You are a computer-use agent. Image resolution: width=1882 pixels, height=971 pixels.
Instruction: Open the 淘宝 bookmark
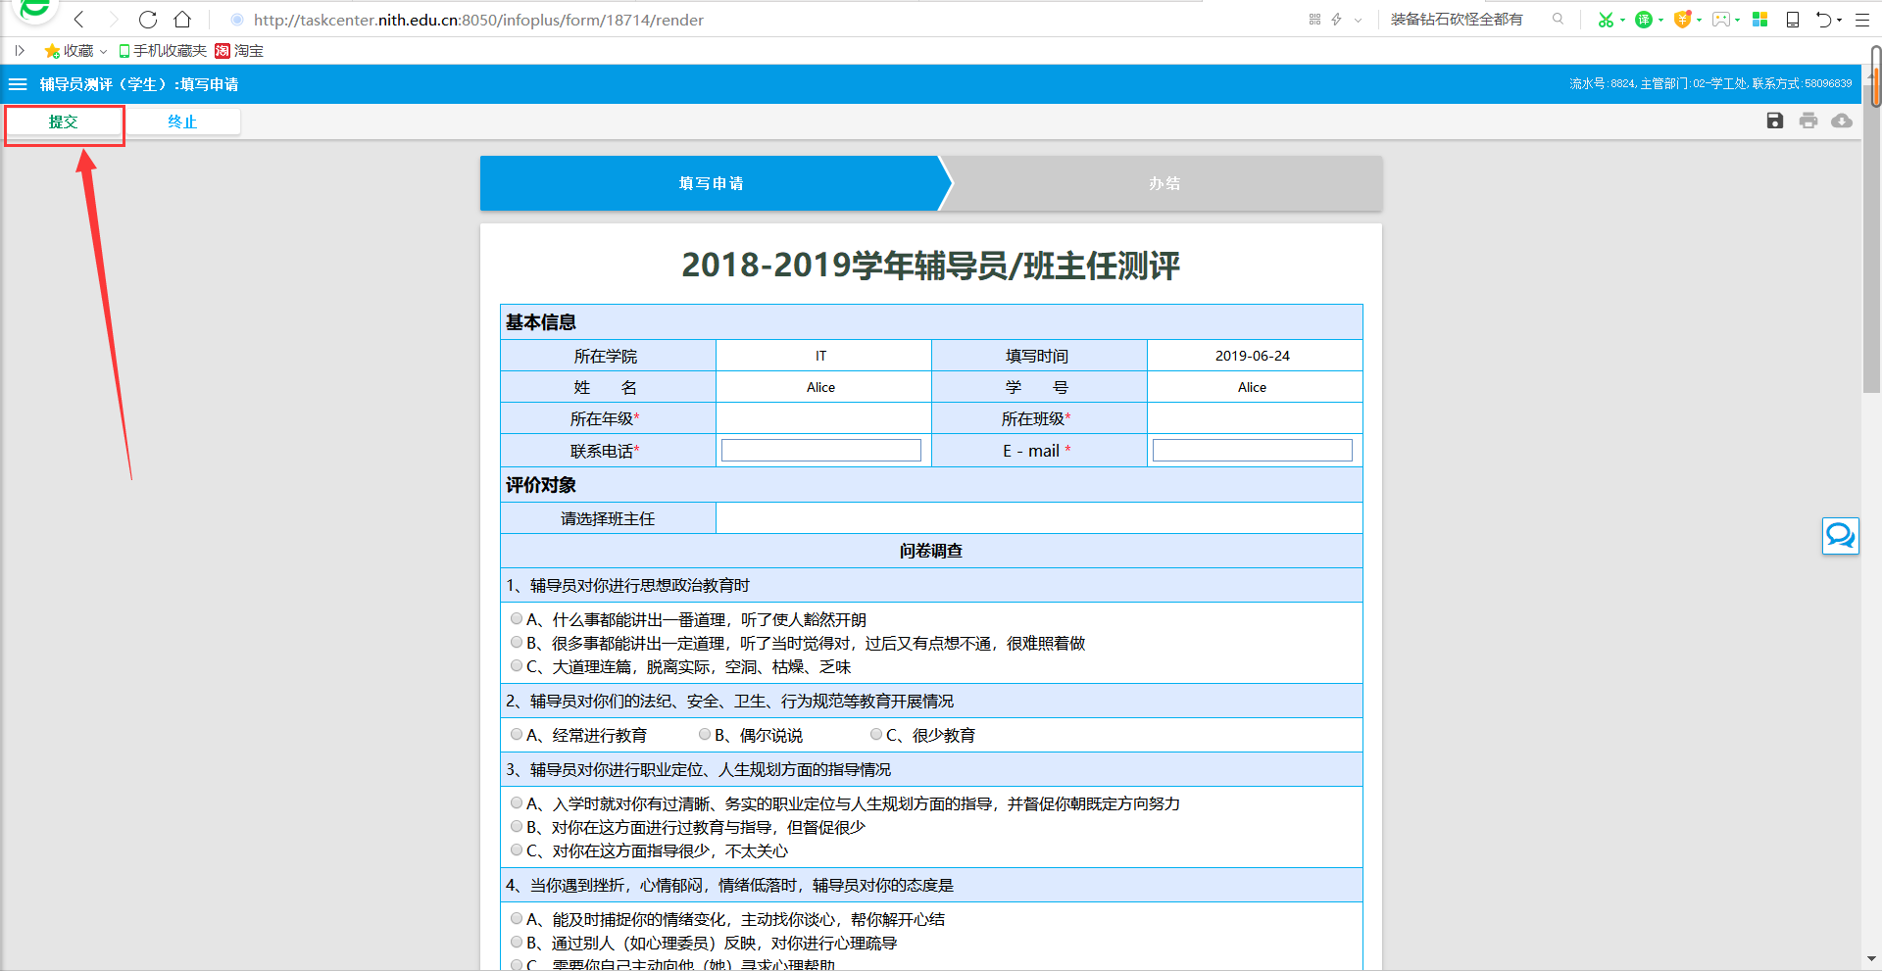pyautogui.click(x=239, y=51)
